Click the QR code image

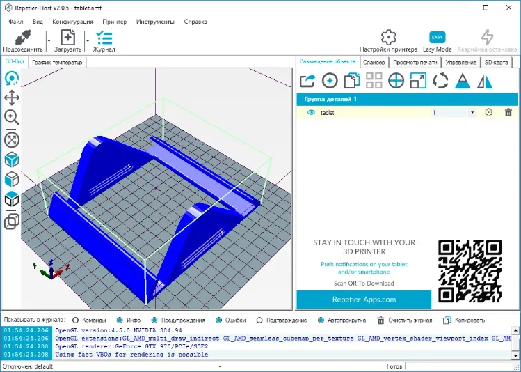(x=470, y=271)
